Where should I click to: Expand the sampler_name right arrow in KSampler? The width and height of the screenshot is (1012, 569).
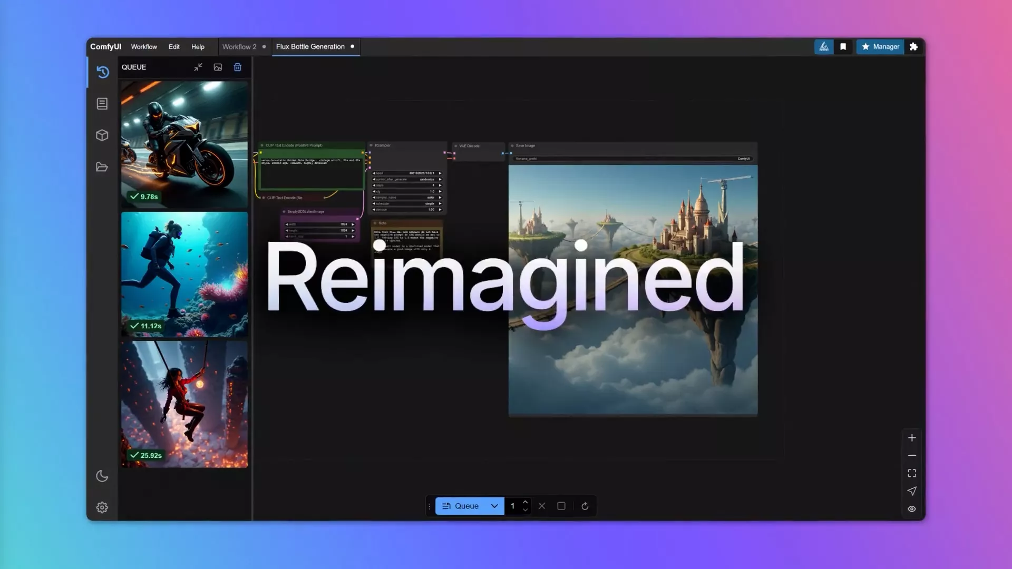coord(440,198)
